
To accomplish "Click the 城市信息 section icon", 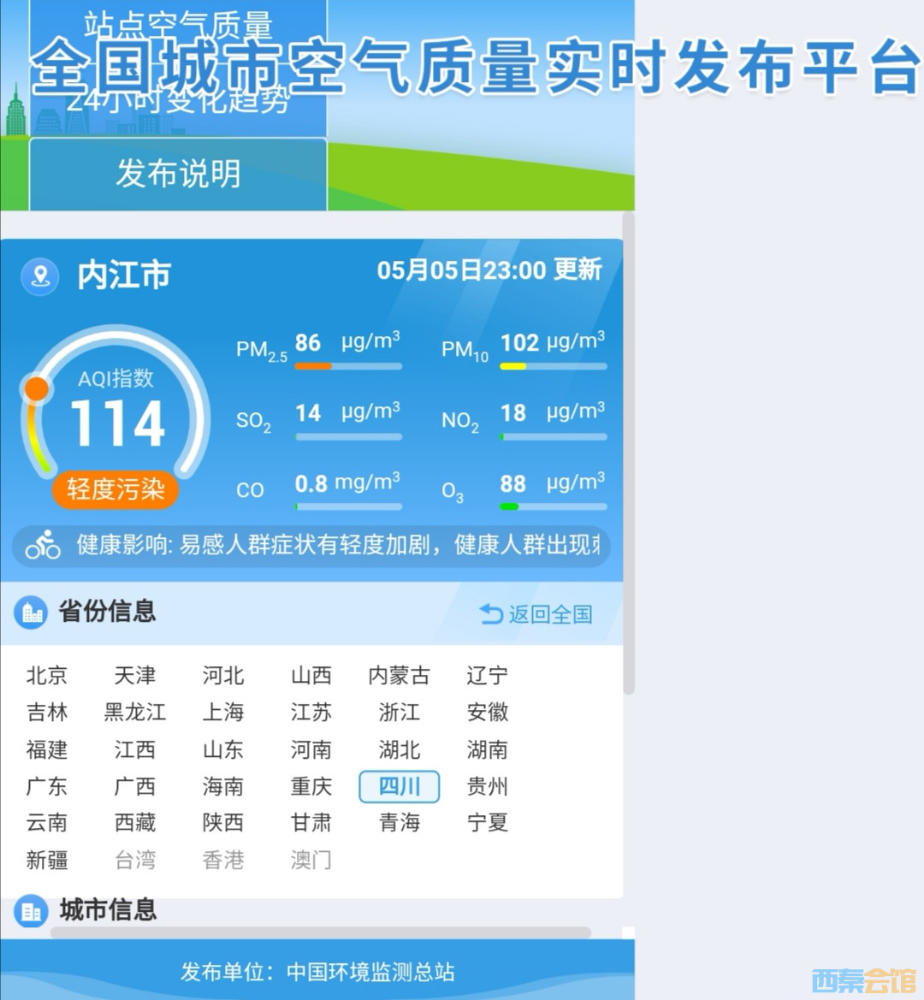I will 31,911.
